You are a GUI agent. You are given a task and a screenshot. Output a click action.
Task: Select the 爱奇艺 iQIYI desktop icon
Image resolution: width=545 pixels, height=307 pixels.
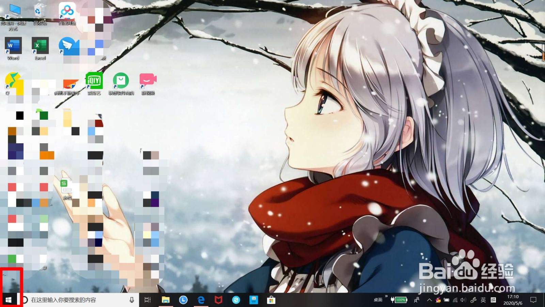94,84
